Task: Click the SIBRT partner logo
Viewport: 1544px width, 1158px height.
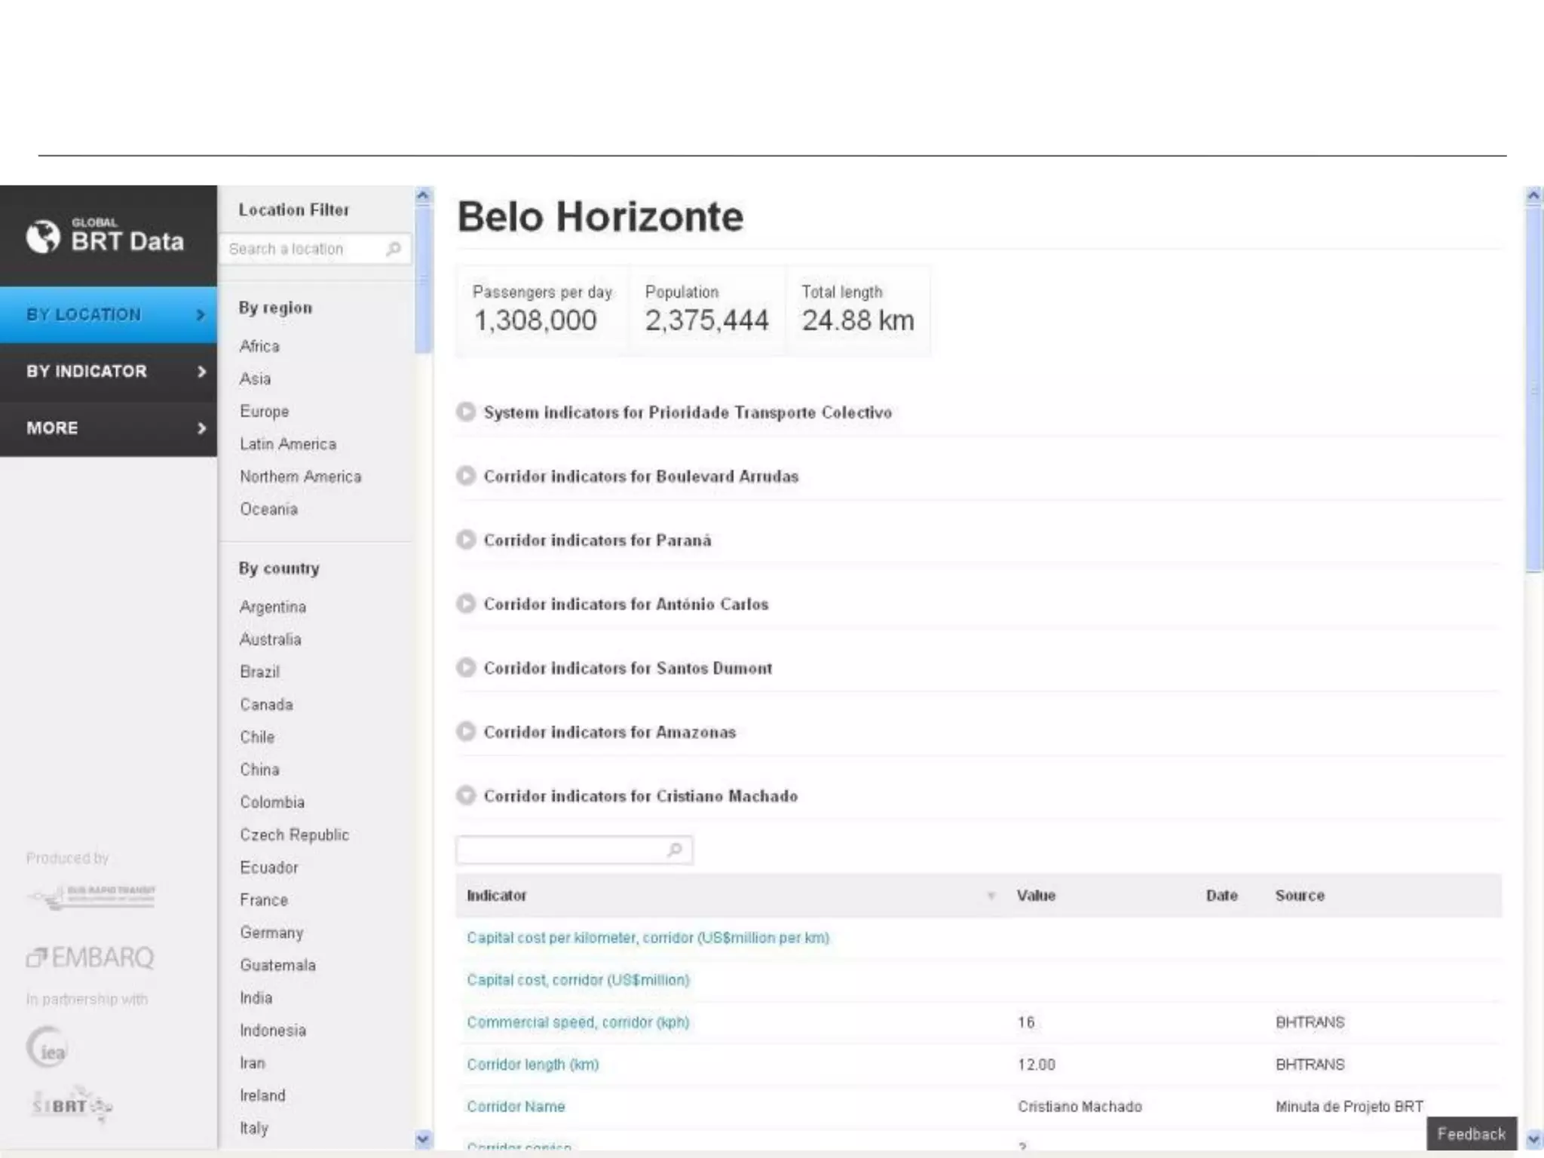Action: coord(72,1105)
